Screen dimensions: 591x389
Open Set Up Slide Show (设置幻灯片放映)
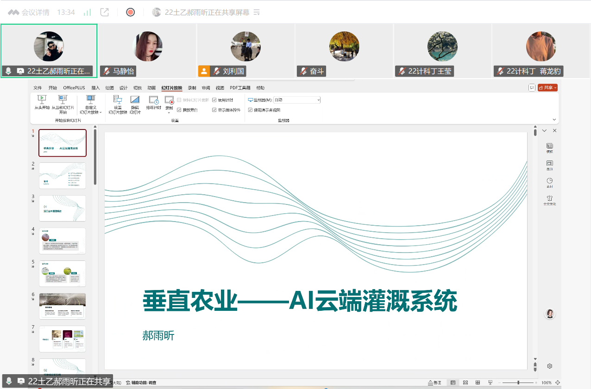pos(118,105)
